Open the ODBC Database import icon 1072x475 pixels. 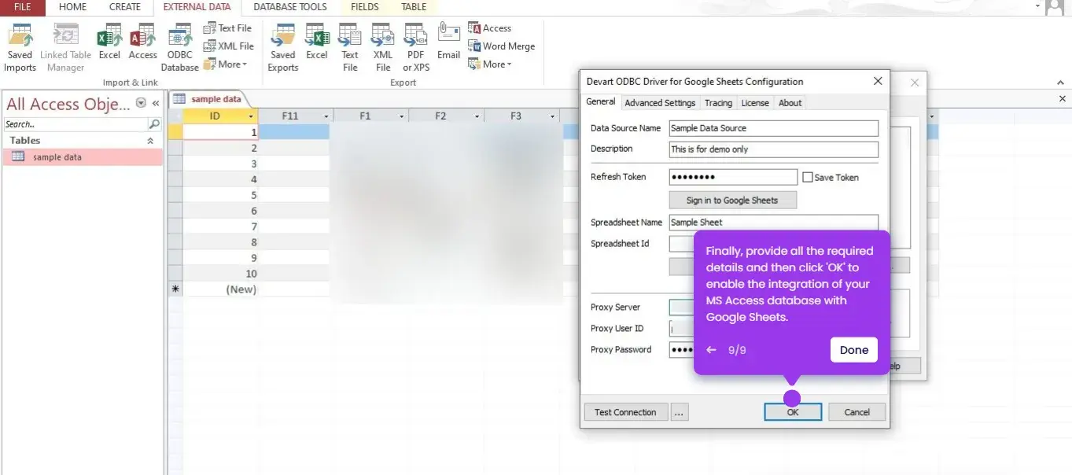179,47
